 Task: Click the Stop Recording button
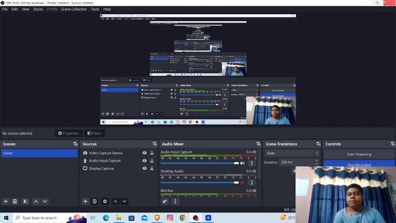(359, 164)
